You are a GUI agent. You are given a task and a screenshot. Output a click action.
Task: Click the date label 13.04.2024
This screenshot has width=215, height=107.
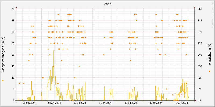tap(156, 103)
